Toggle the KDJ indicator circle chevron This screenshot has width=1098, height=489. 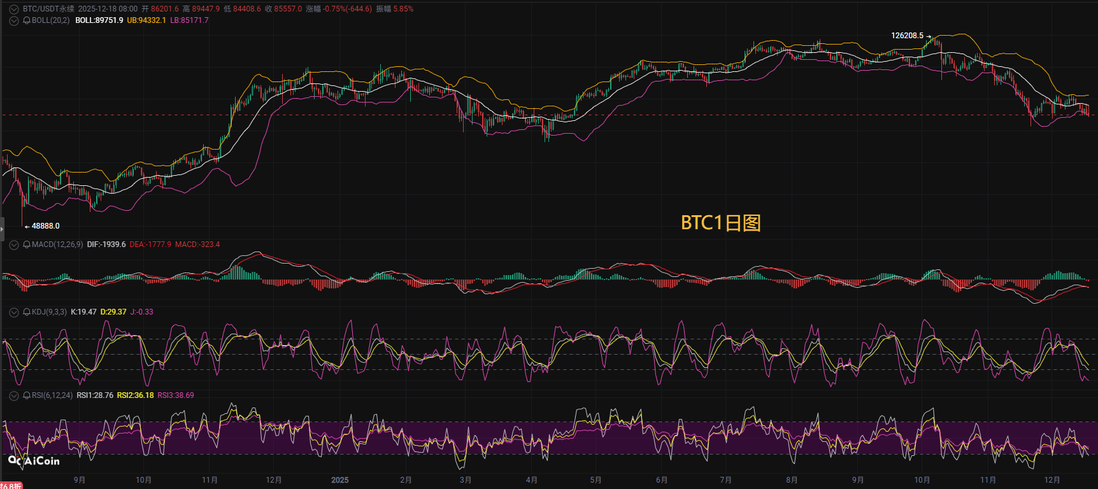pyautogui.click(x=14, y=313)
